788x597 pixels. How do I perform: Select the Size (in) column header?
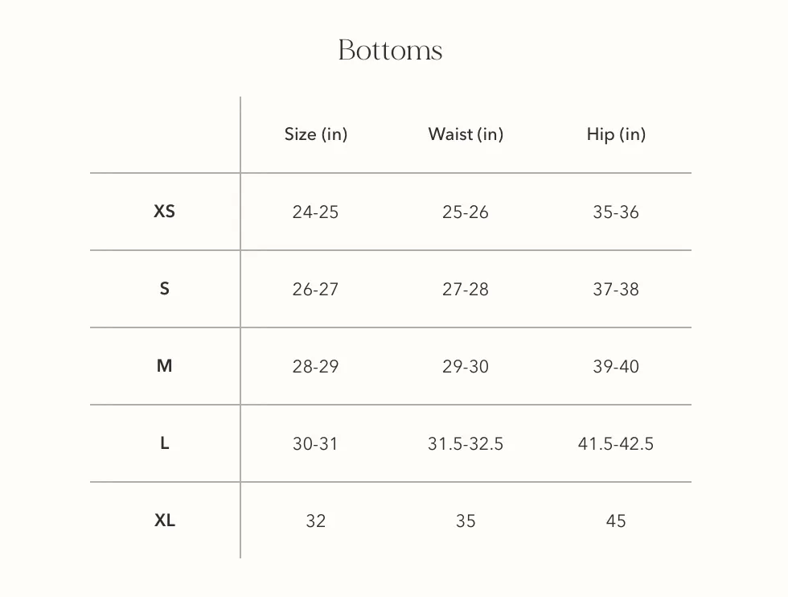pyautogui.click(x=315, y=134)
